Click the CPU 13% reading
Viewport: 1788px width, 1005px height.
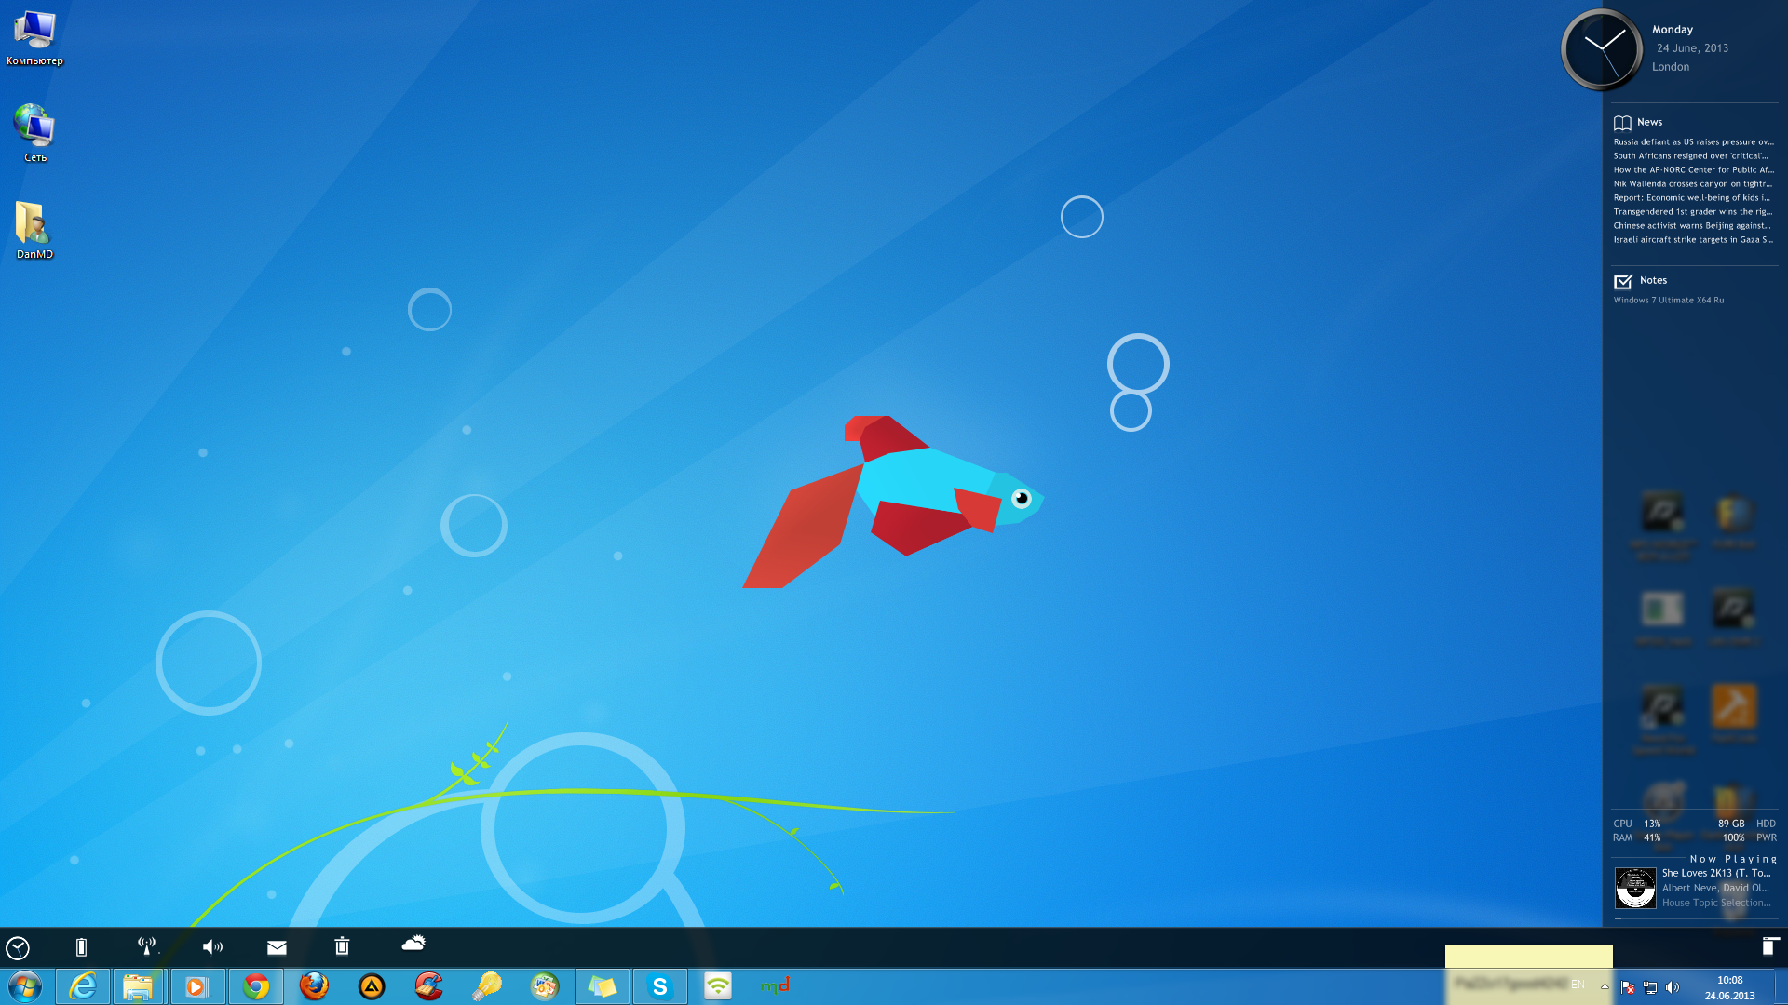pos(1636,824)
